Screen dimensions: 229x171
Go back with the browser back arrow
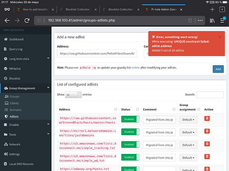click(x=7, y=21)
